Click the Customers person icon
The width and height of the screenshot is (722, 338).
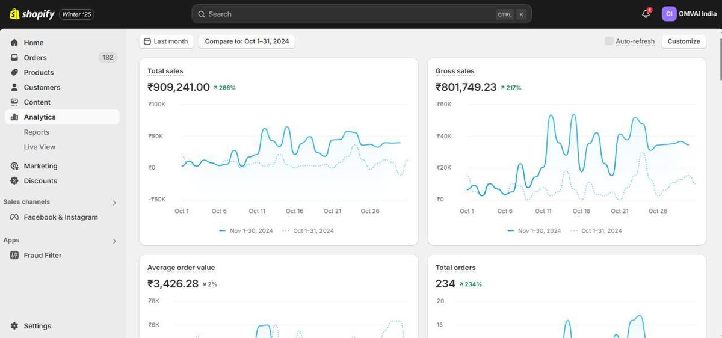point(14,87)
